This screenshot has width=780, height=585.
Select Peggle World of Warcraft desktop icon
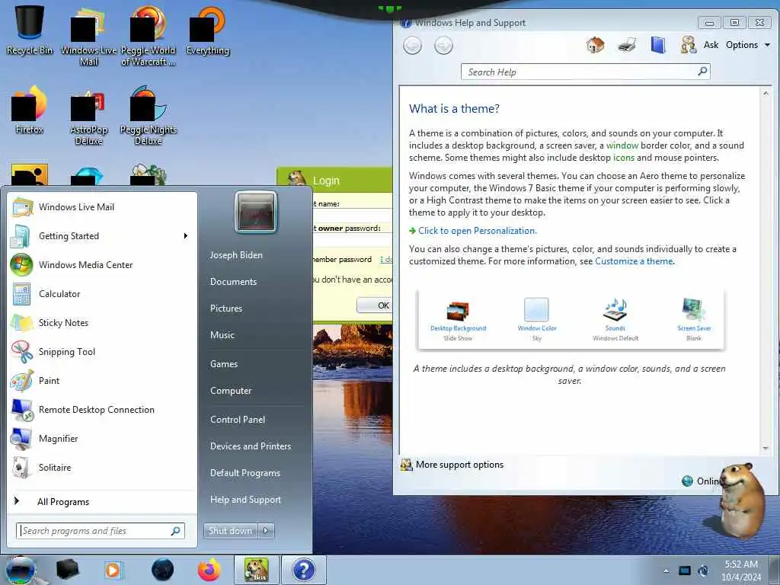click(x=149, y=36)
